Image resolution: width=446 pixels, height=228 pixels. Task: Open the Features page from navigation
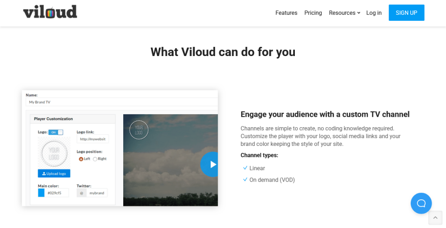coord(286,13)
